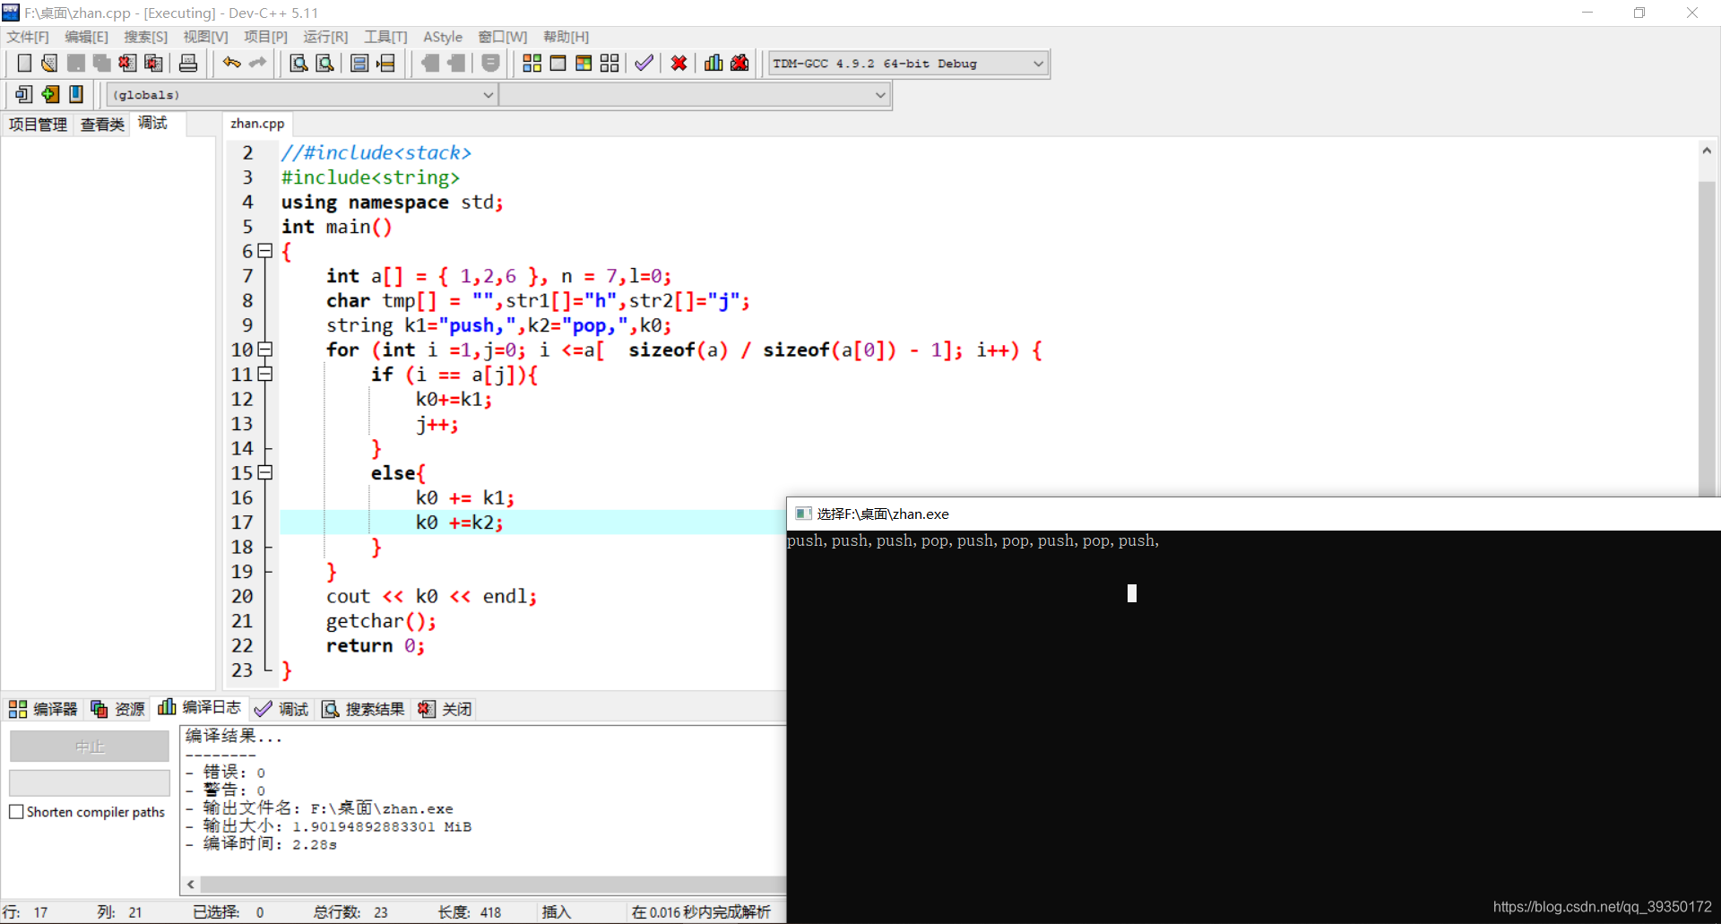
Task: Click the Redo arrow icon
Action: click(258, 63)
